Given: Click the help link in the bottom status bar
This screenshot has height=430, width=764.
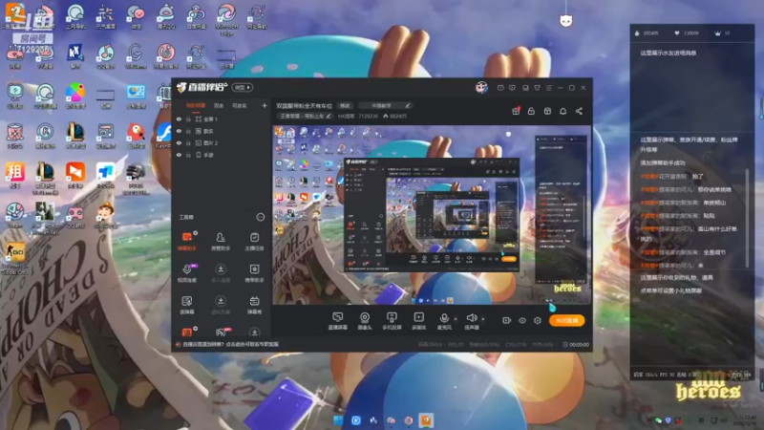Looking at the screenshot, I should click(x=230, y=344).
